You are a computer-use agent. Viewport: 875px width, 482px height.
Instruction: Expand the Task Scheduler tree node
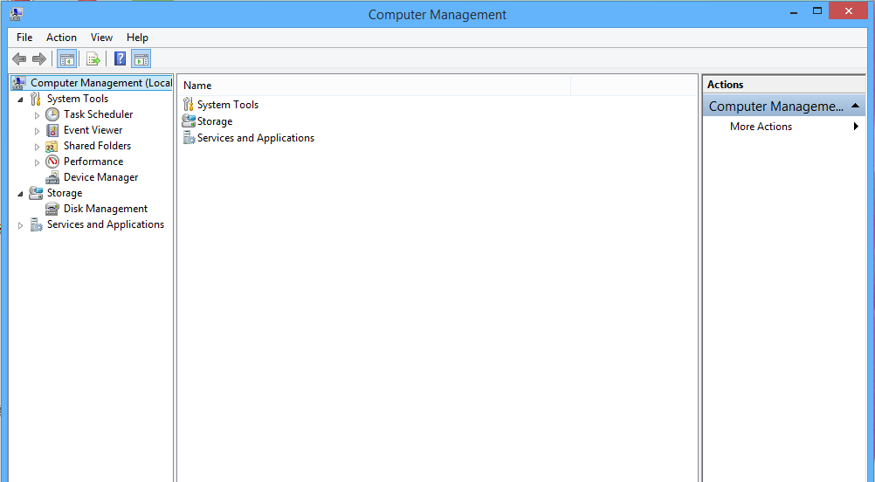pos(37,114)
